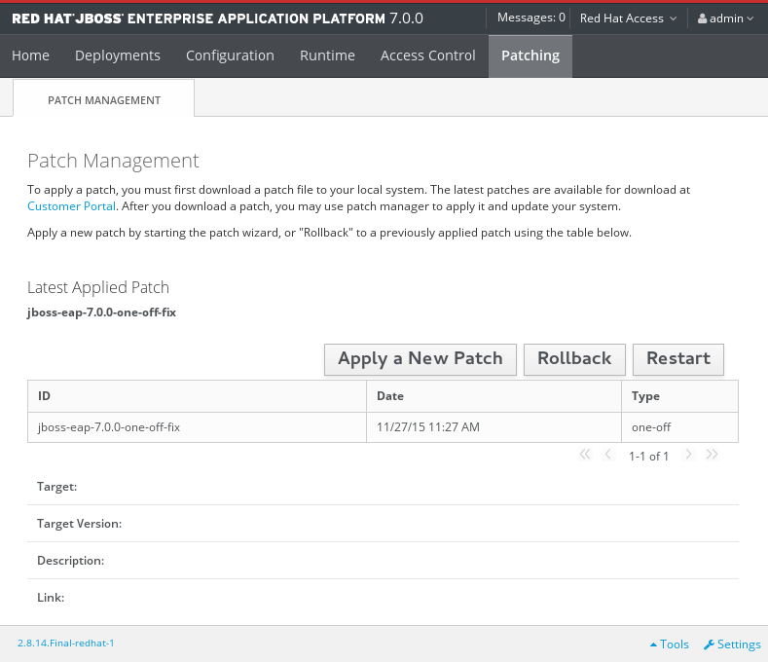Select the Patch Management tab
Image resolution: width=768 pixels, height=662 pixels.
(x=104, y=99)
